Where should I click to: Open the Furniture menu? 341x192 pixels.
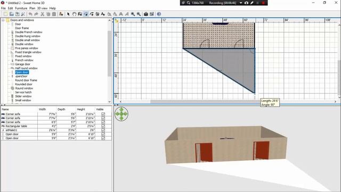[x=21, y=9]
